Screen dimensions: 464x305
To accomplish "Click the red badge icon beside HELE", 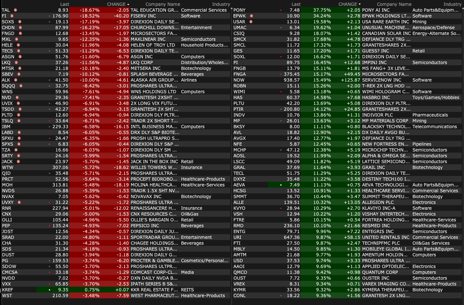I will tap(18, 45).
